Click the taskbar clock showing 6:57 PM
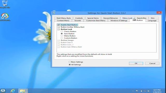Viewport: 166px width, 93px height. 157,91
